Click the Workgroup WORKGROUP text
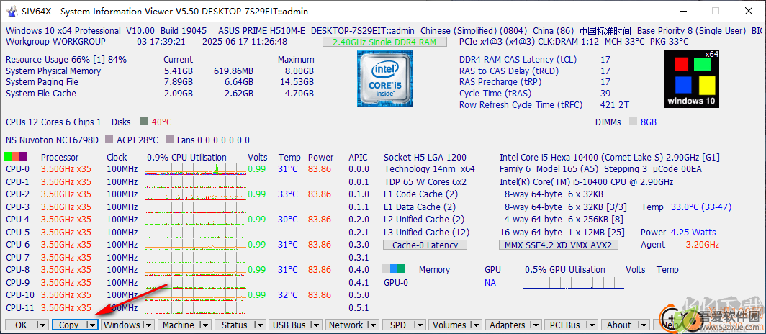The width and height of the screenshot is (766, 334). (x=55, y=42)
